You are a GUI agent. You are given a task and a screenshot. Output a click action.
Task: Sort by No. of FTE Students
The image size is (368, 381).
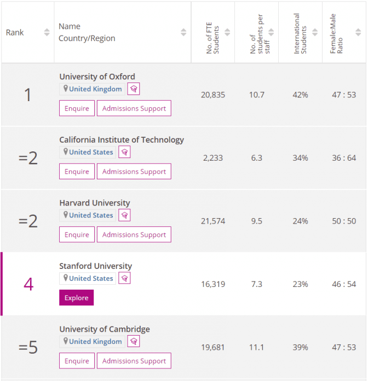(x=227, y=32)
